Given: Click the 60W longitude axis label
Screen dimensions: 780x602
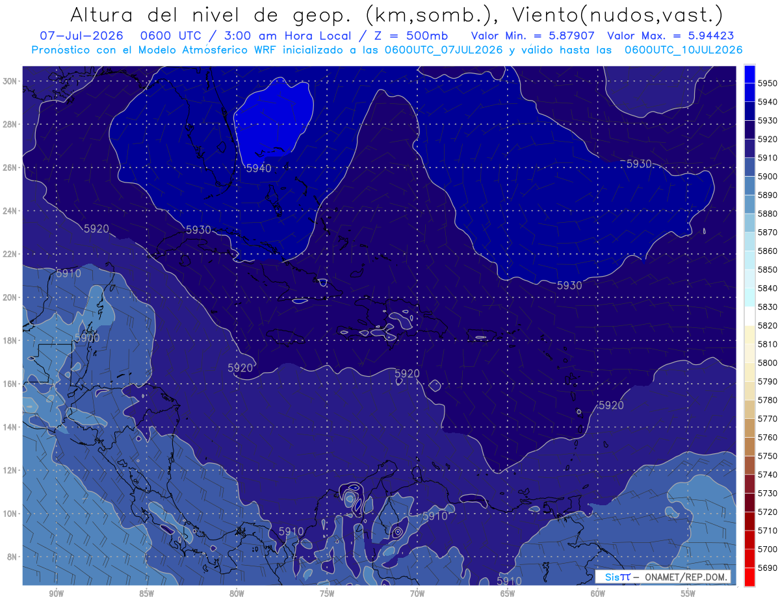Looking at the screenshot, I should (x=598, y=594).
